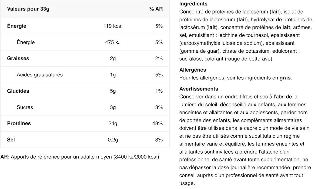Select the Glucides row label
The height and width of the screenshot is (189, 318).
click(x=18, y=91)
